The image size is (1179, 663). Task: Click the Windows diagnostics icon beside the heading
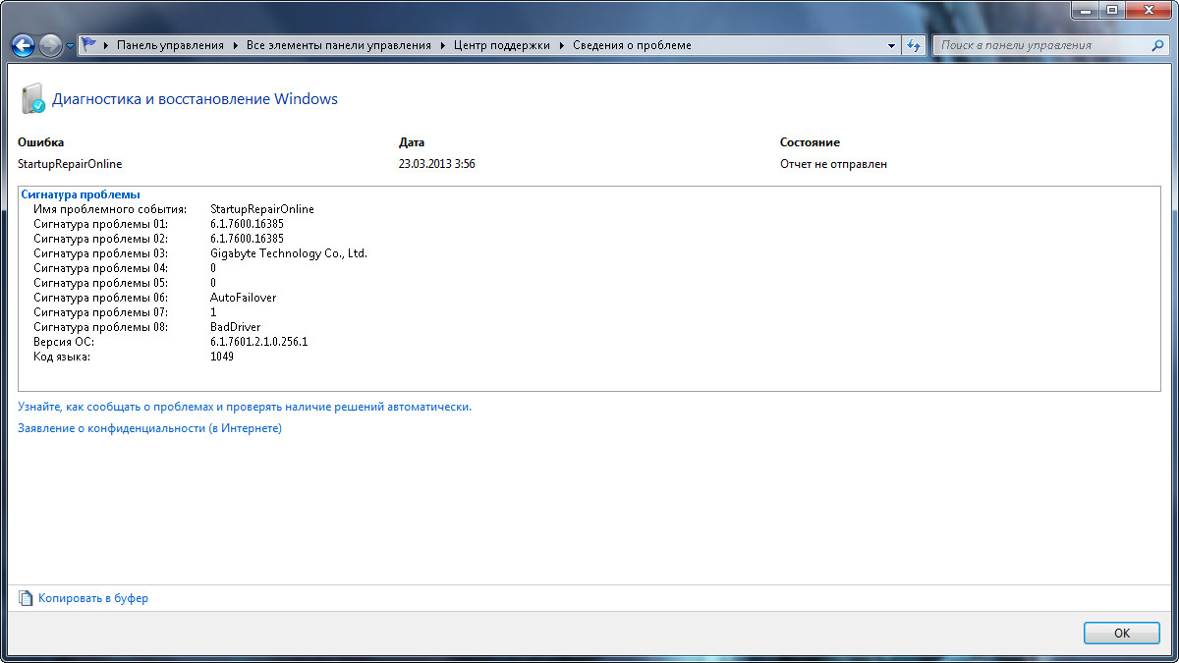32,99
